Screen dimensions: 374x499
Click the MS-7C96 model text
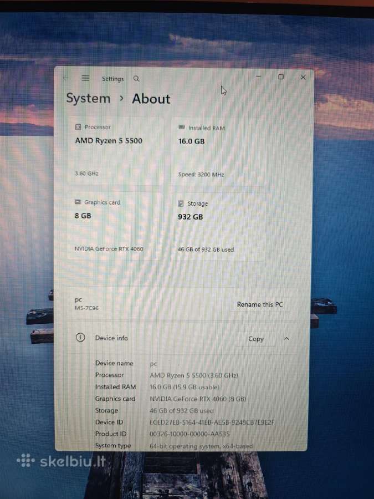(x=86, y=308)
